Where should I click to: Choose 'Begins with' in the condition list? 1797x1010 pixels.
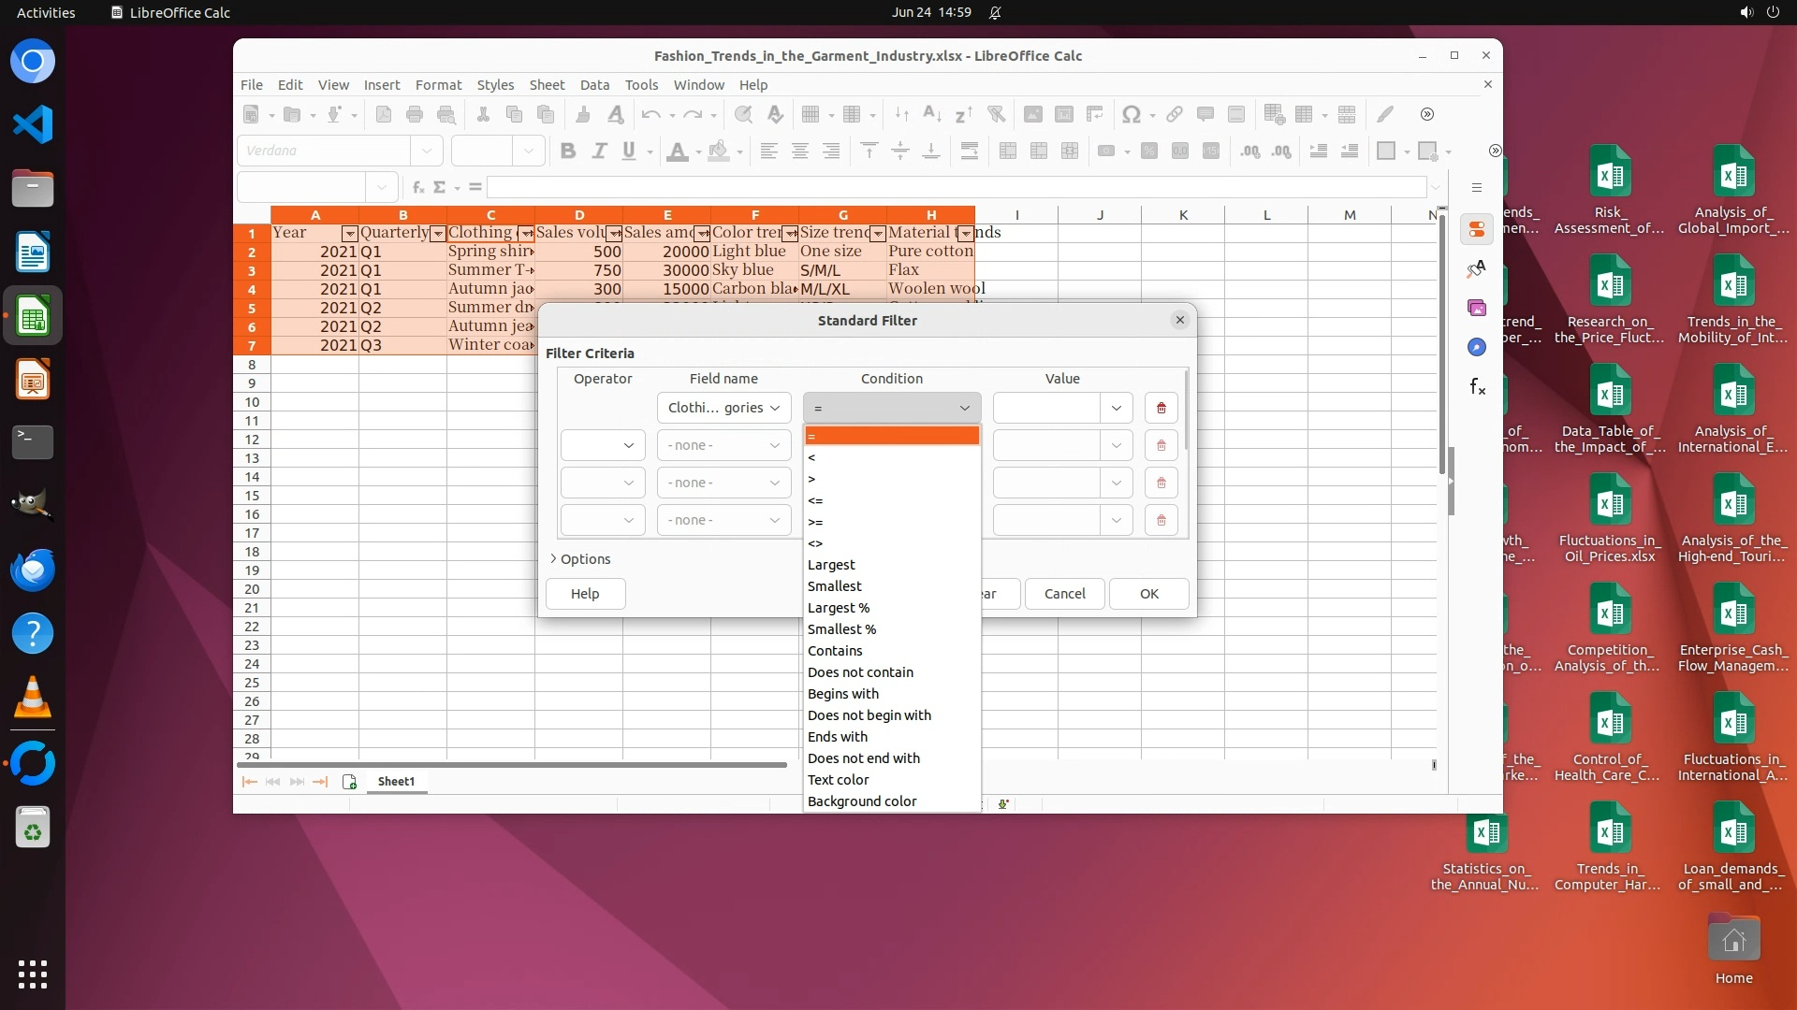(x=842, y=694)
